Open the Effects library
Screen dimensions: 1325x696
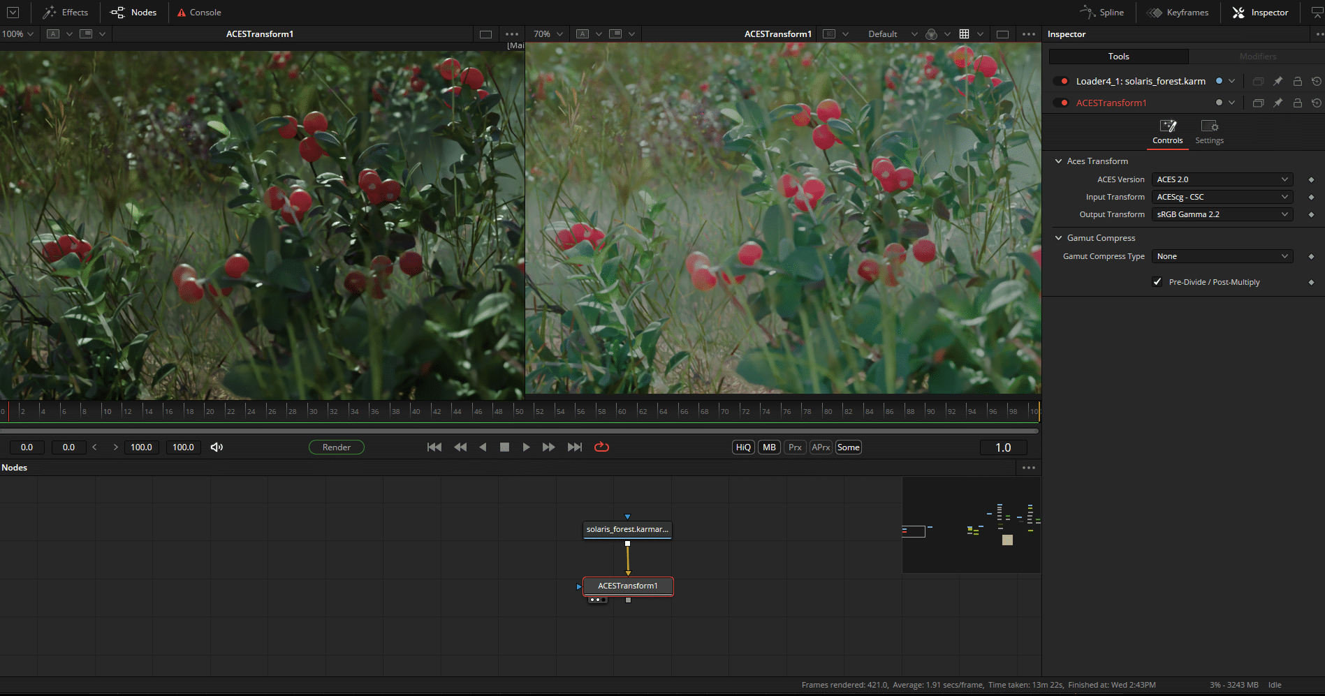tap(66, 12)
